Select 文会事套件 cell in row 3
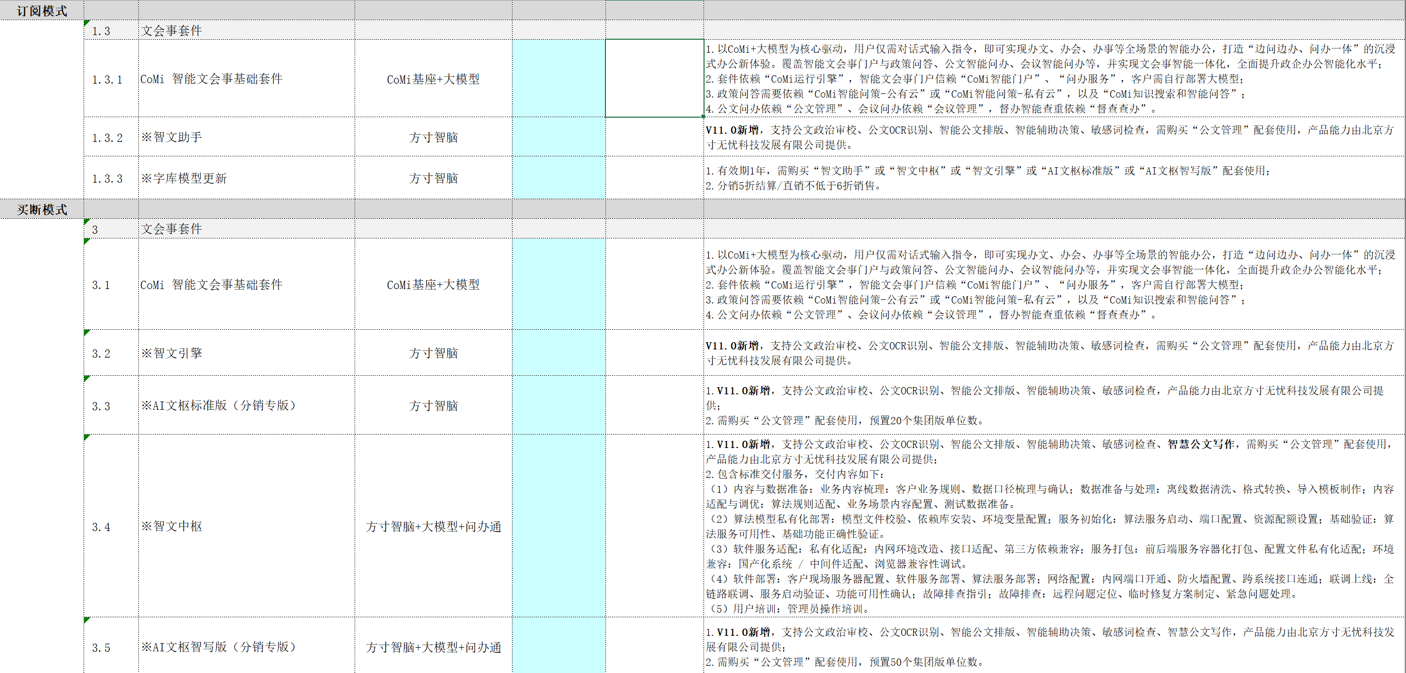This screenshot has height=673, width=1406. (x=247, y=229)
